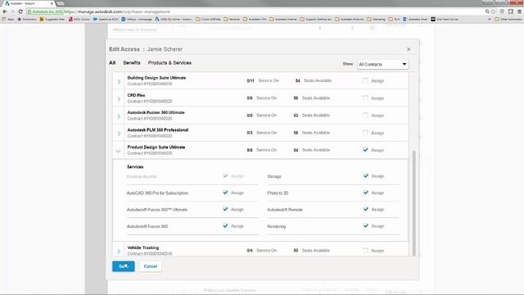Click the browser back arrow
Viewport: 524px width, 295px height.
(5, 11)
